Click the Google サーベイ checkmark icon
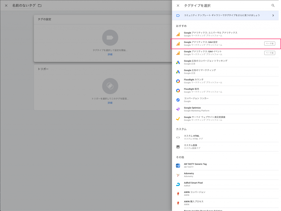The width and height of the screenshot is (281, 211). (178, 119)
